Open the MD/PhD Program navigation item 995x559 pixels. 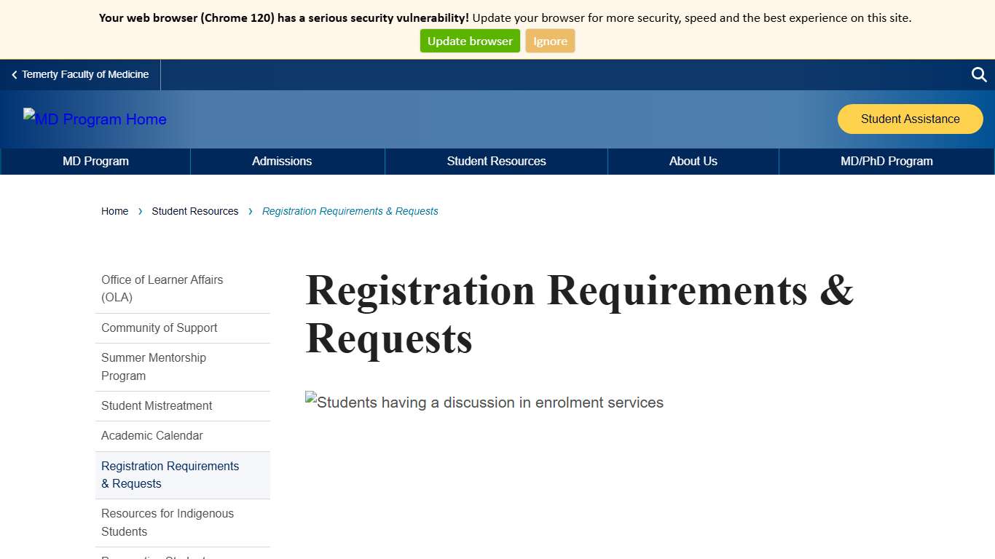886,161
